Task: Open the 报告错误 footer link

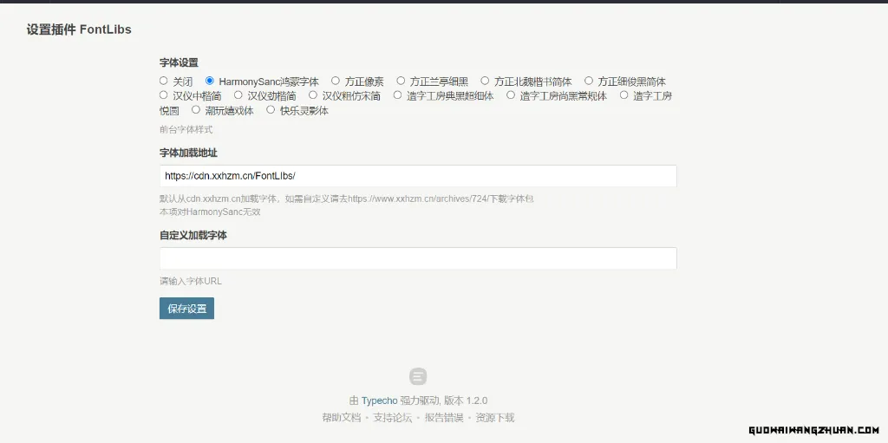Action: 444,418
